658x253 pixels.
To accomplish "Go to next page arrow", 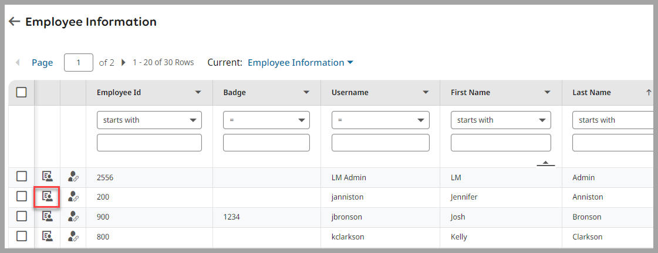I will point(123,62).
